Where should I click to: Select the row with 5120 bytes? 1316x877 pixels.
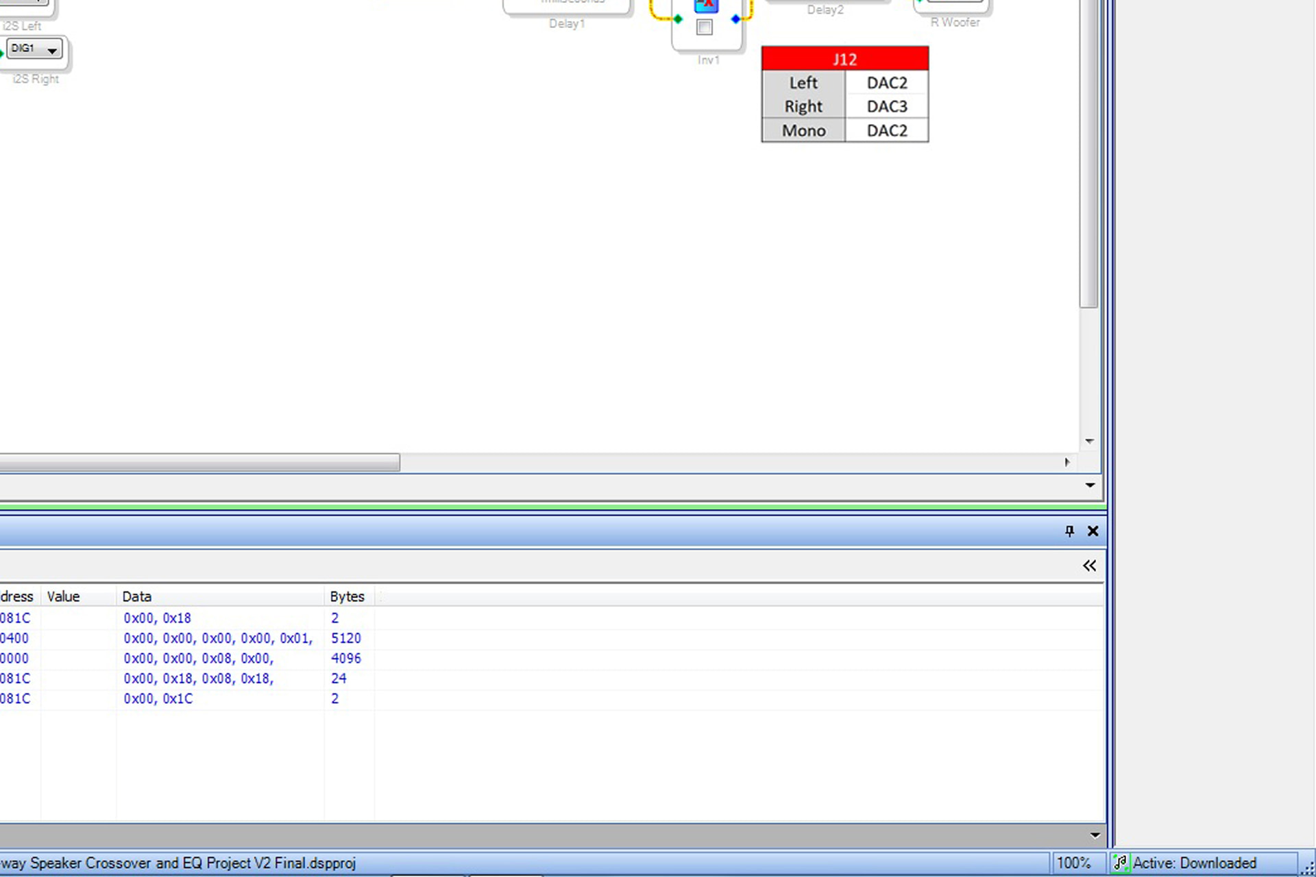(217, 638)
